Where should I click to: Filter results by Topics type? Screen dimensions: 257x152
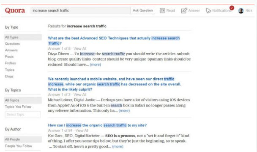[9, 70]
